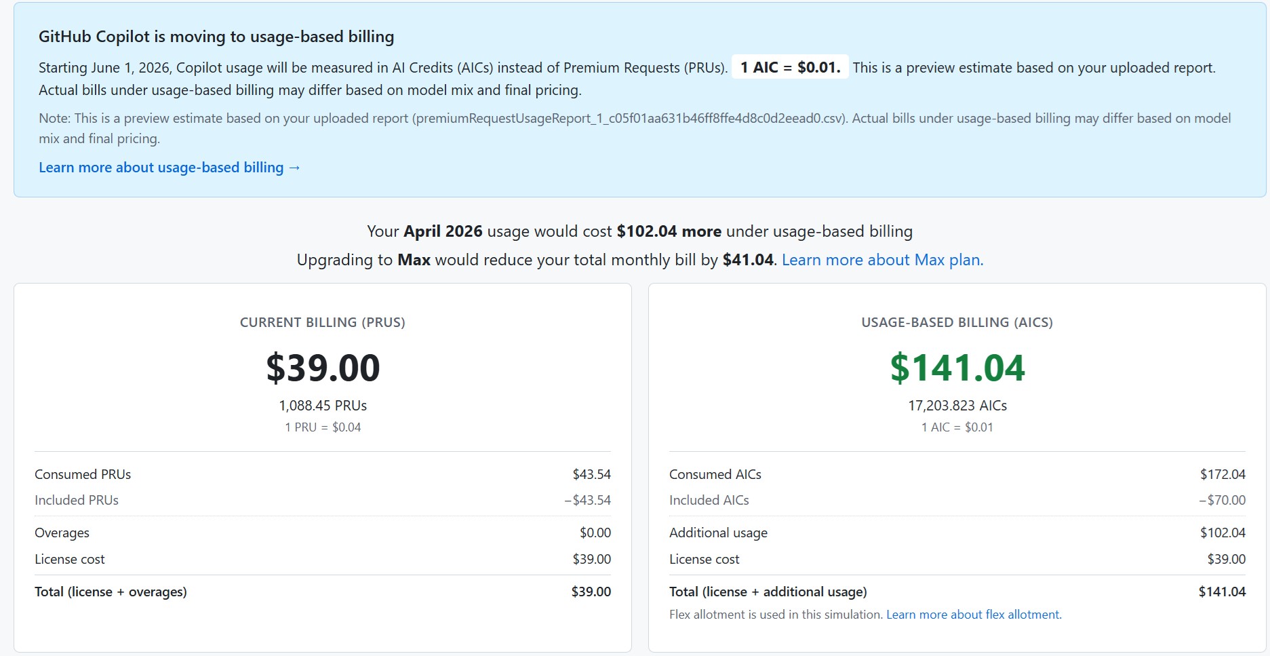Select the $43.54 value for Consumed PRUs
The image size is (1270, 656).
click(x=592, y=474)
